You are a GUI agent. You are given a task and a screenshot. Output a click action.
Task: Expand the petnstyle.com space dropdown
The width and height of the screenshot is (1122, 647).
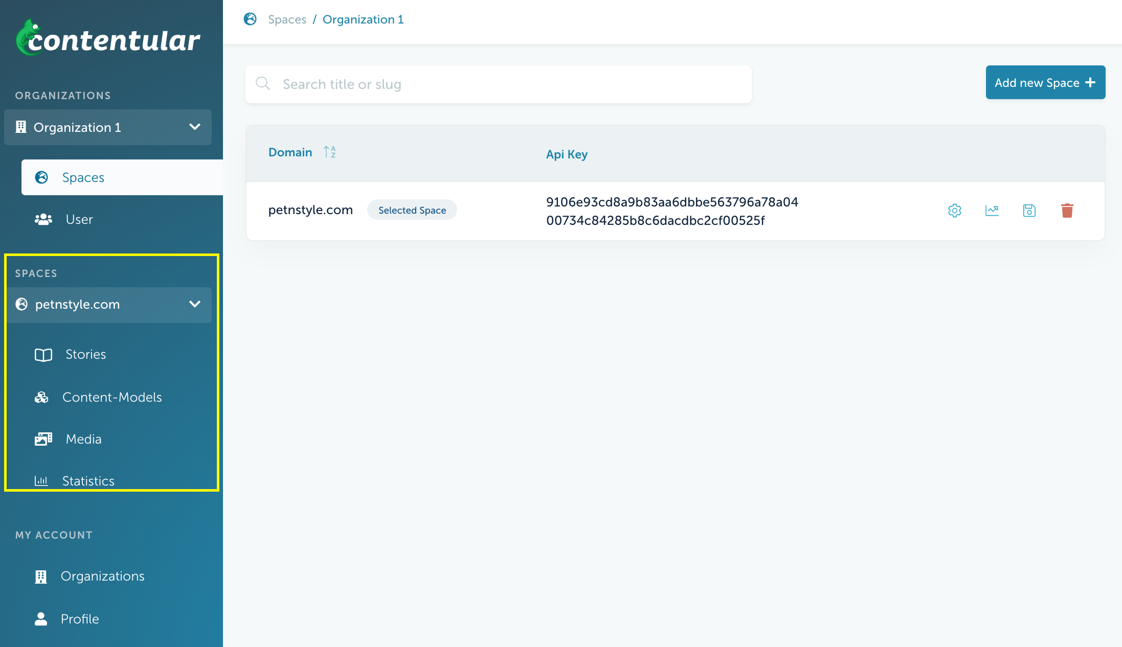pos(108,304)
